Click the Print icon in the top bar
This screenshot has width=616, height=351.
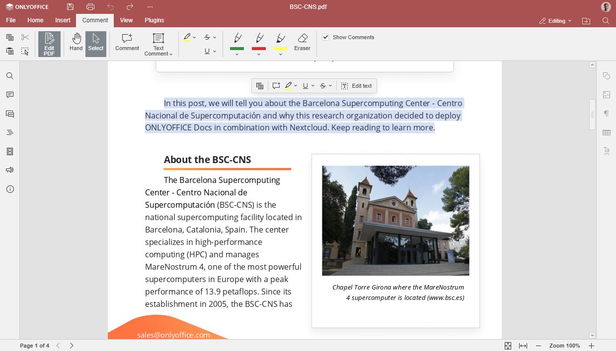(x=90, y=6)
